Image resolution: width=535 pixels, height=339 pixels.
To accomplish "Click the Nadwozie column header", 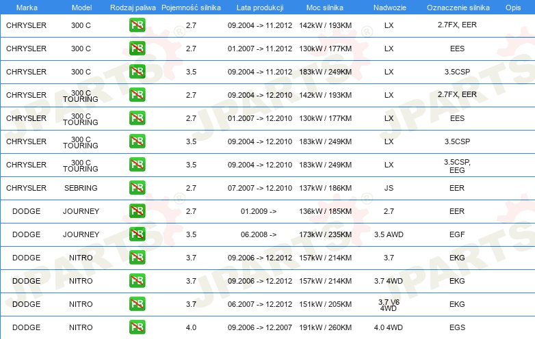I will [390, 8].
